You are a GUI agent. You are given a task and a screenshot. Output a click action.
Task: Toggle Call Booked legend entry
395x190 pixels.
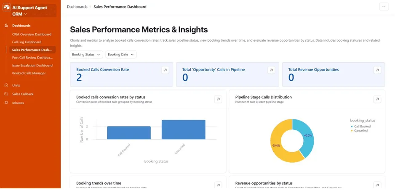click(x=360, y=127)
